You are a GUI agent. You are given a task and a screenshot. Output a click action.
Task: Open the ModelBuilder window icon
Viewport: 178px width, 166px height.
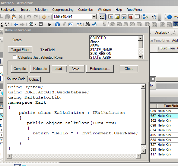[146, 17]
